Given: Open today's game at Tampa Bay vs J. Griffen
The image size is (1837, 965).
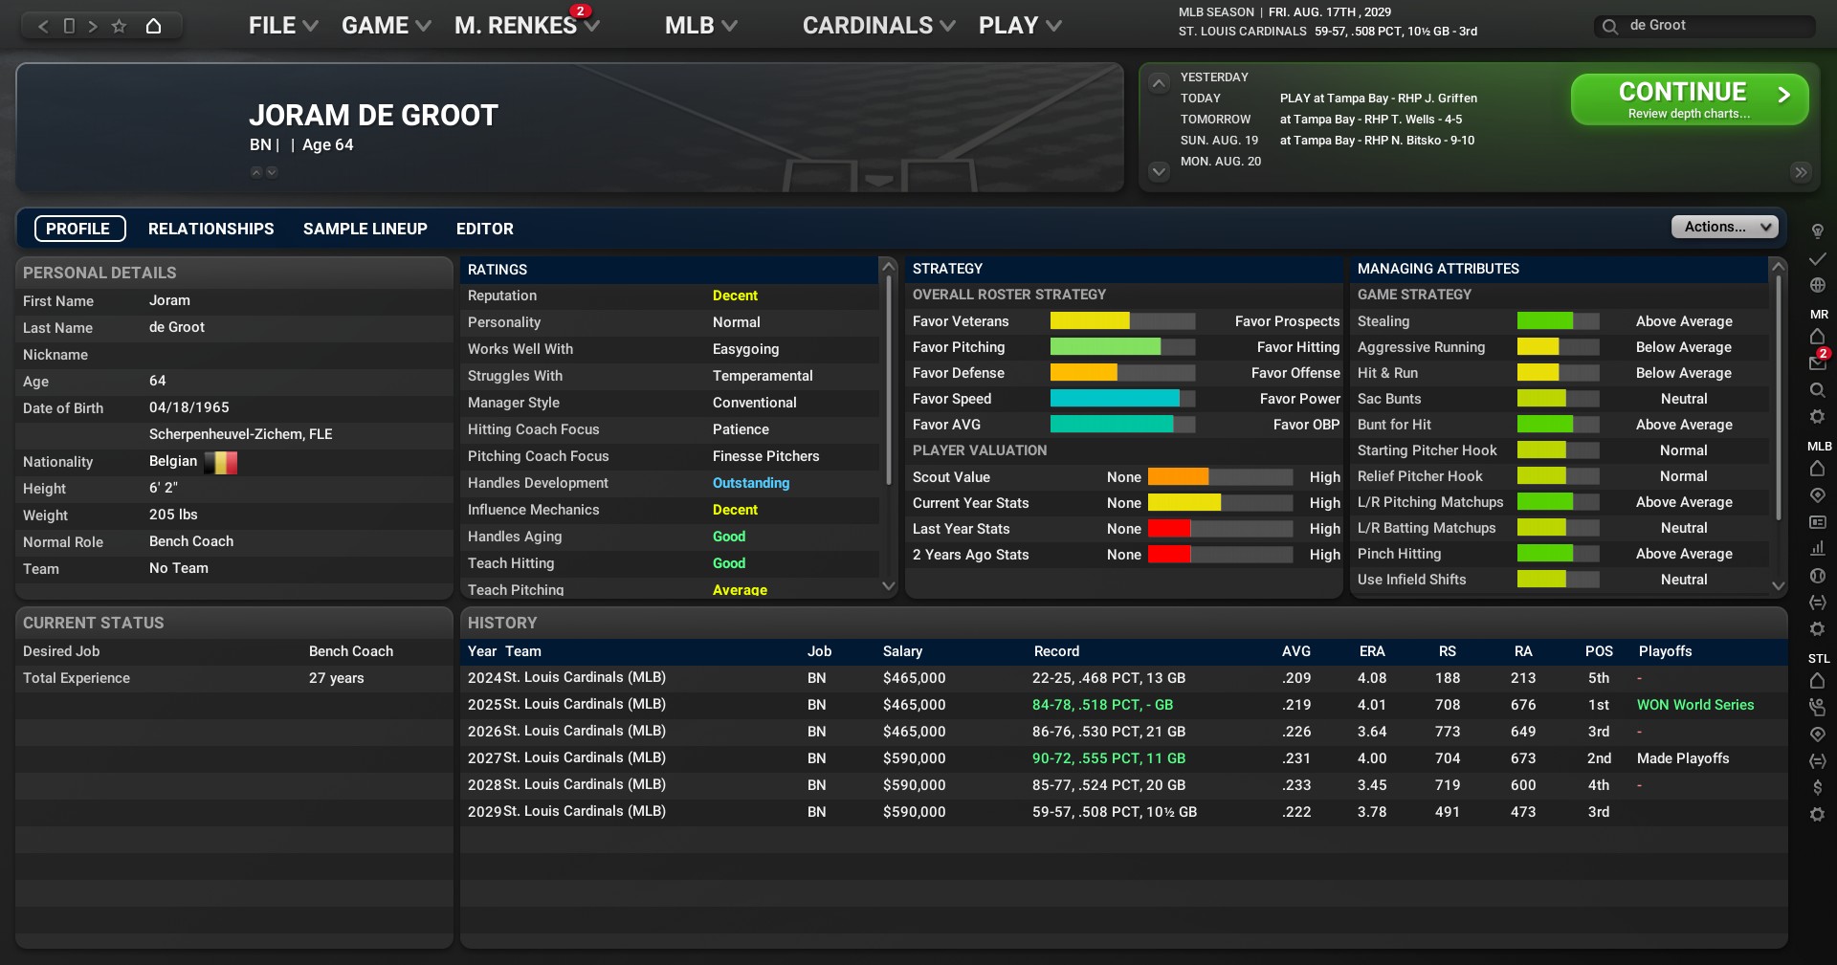Looking at the screenshot, I should point(1379,99).
